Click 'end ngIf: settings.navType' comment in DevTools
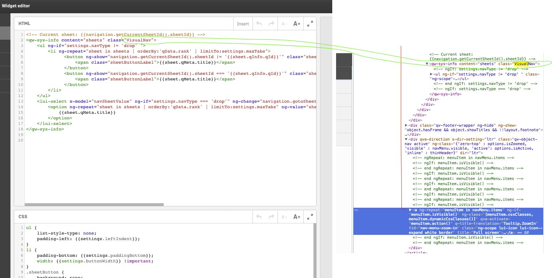The image size is (552, 278). point(485,84)
